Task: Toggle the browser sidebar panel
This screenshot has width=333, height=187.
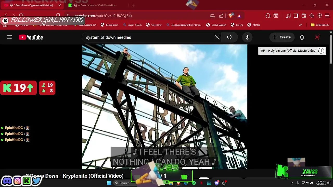Action: 296,16
